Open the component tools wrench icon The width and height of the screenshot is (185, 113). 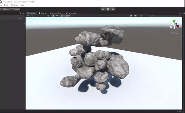[131, 16]
